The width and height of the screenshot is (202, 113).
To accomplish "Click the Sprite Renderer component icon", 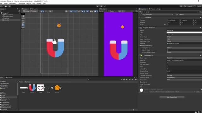I will click(141, 28).
